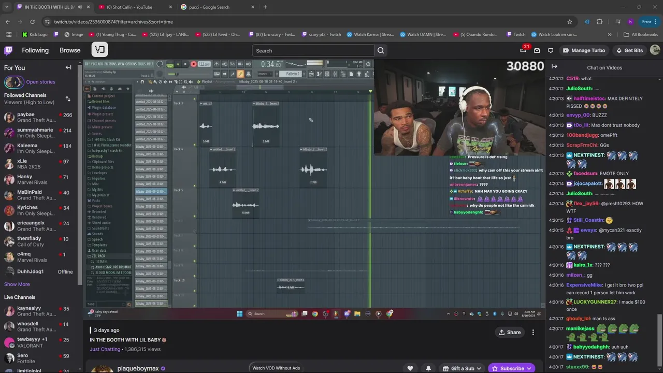The width and height of the screenshot is (663, 373).
Task: Click the FL Studio metronome icon
Action: [x=217, y=64]
